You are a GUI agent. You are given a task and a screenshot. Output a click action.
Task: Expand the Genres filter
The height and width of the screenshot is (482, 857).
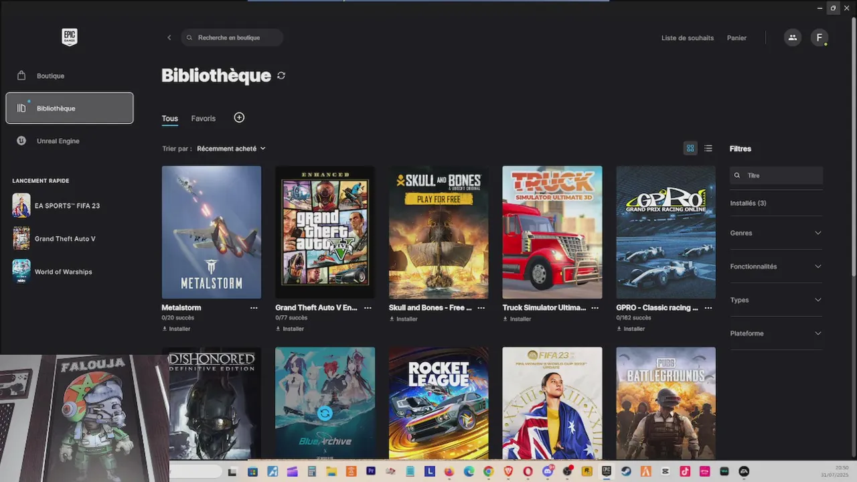point(777,233)
